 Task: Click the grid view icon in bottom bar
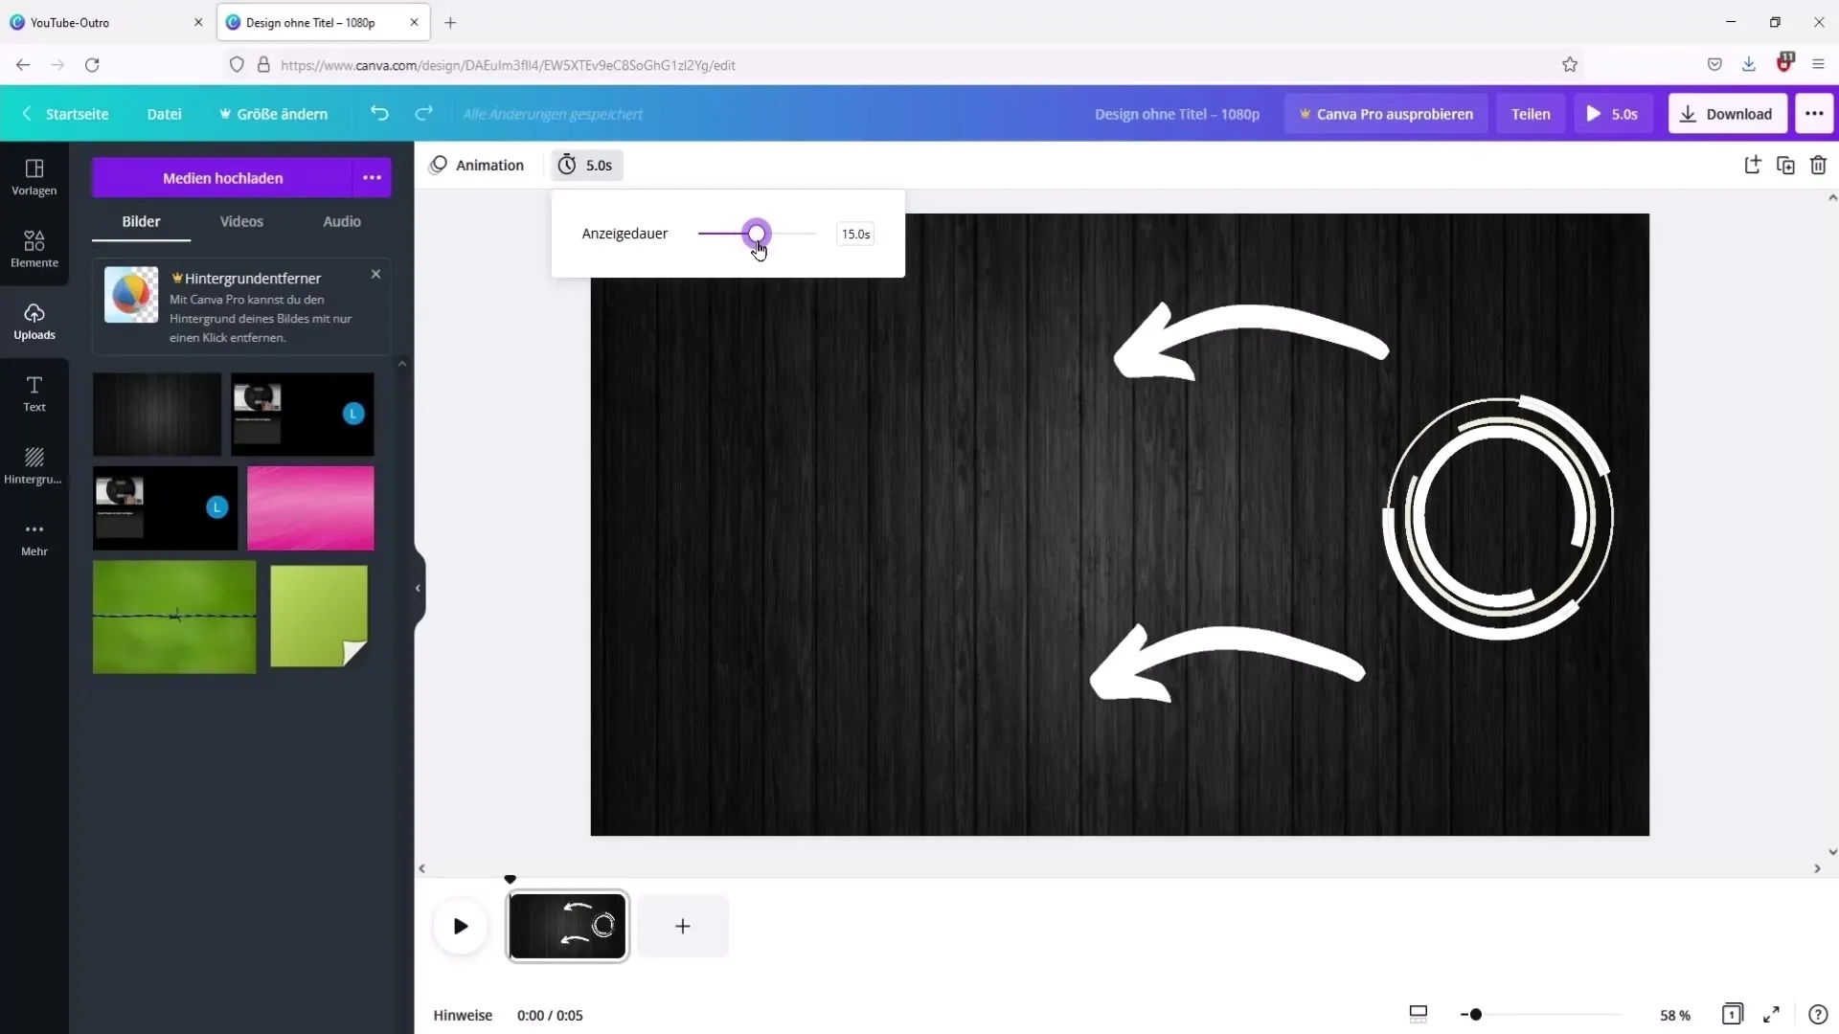point(1419,1014)
